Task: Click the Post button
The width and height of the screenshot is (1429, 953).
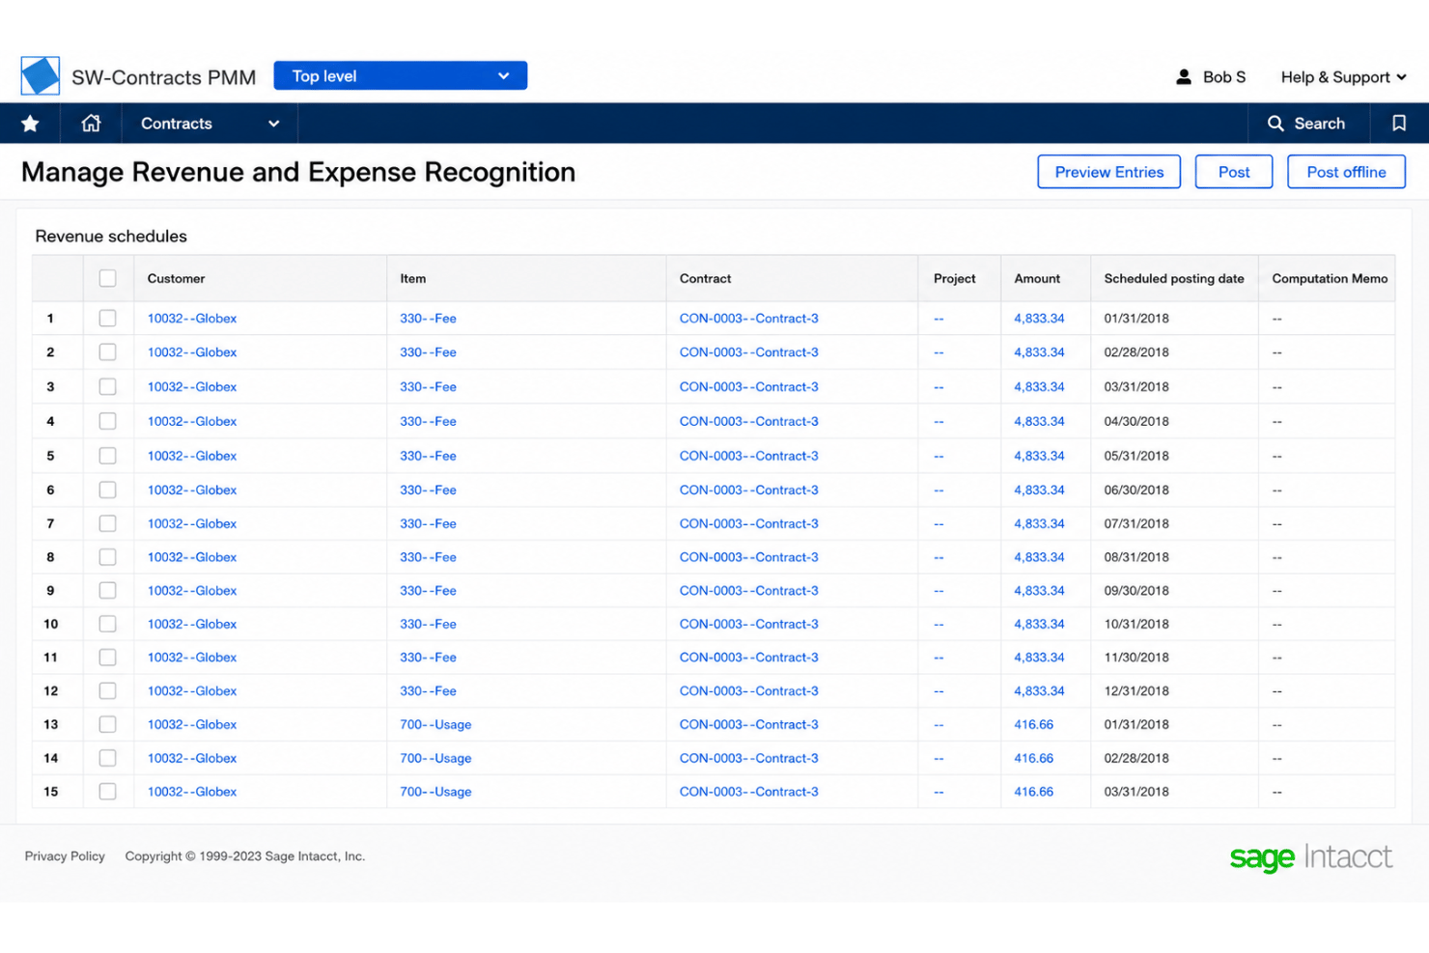Action: point(1234,172)
